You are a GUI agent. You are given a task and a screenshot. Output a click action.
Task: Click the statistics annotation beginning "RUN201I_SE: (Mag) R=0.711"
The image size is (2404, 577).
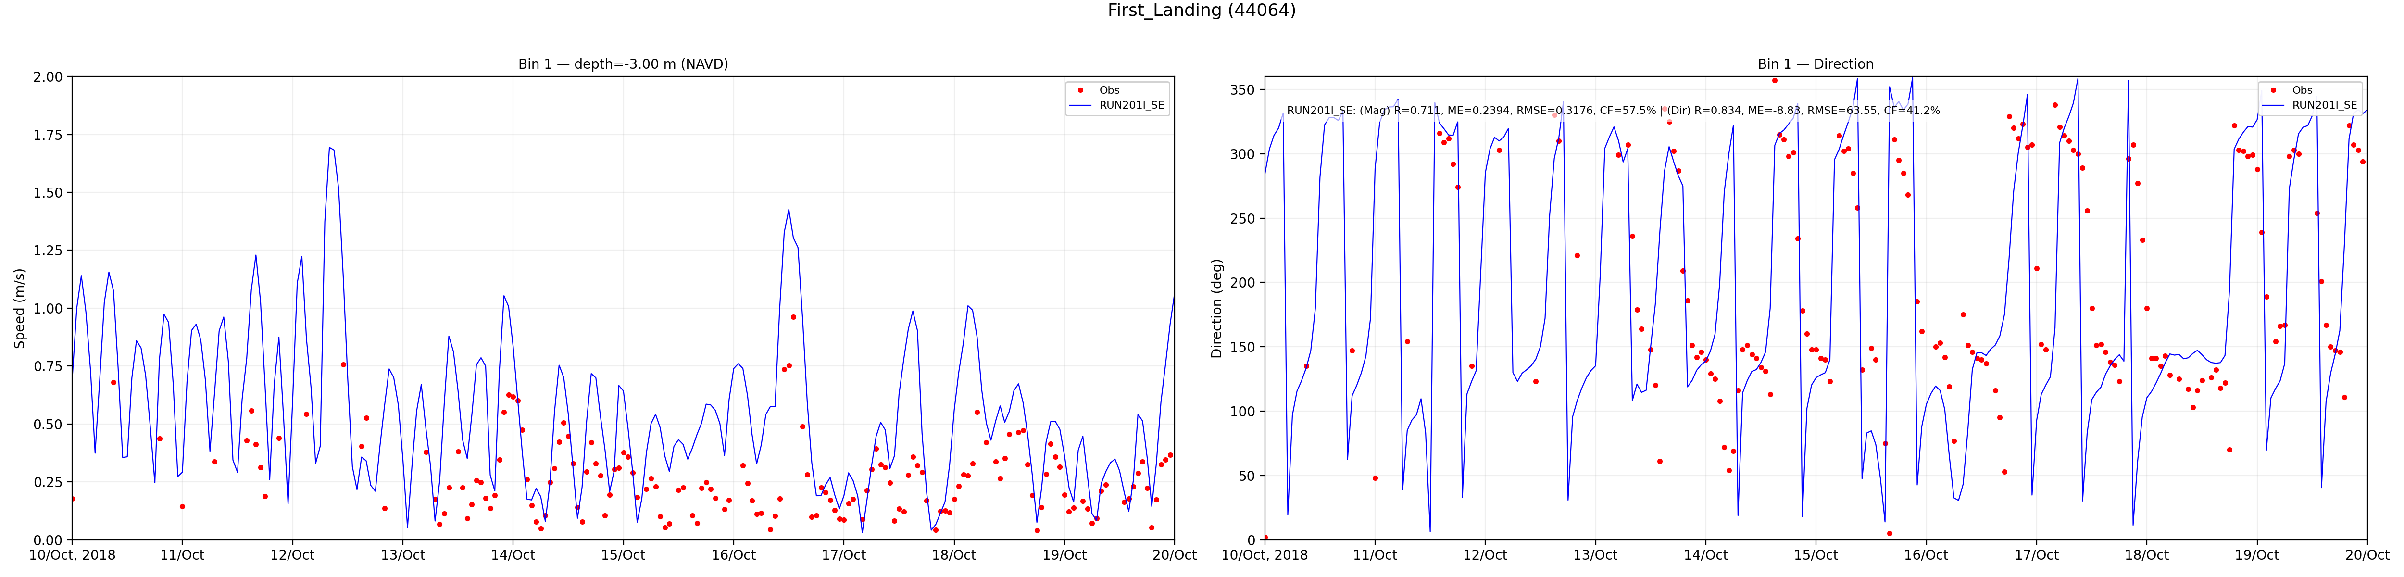coord(1613,110)
